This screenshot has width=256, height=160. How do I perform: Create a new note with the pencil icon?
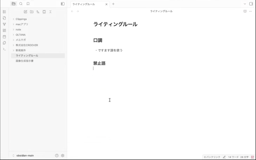(x=25, y=11)
